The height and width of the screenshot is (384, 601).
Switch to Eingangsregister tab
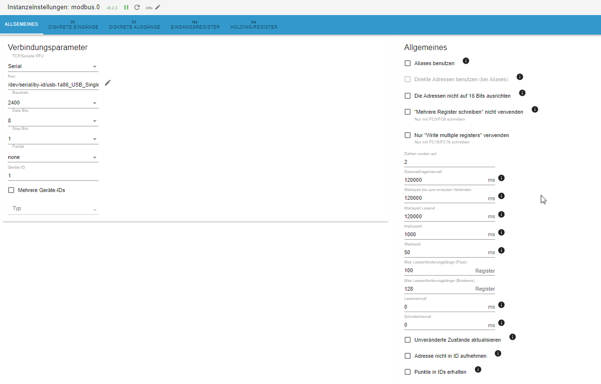coord(195,25)
